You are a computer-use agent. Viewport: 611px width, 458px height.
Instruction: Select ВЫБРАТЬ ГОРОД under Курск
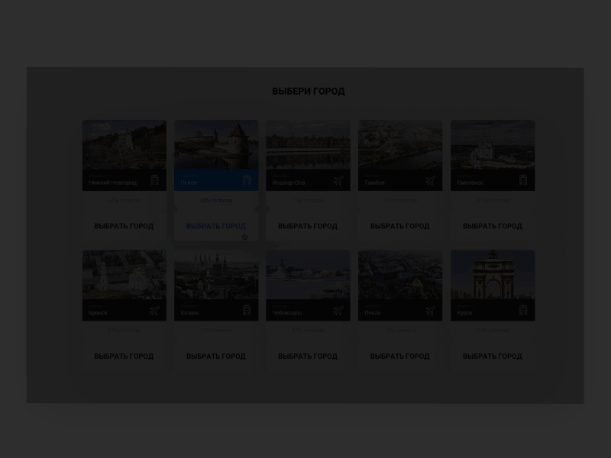[492, 356]
